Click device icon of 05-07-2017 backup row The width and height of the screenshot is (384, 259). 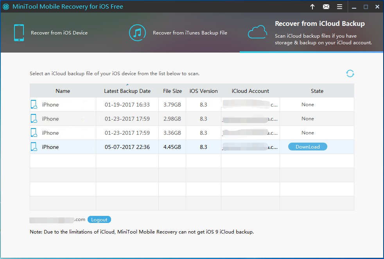pyautogui.click(x=34, y=147)
